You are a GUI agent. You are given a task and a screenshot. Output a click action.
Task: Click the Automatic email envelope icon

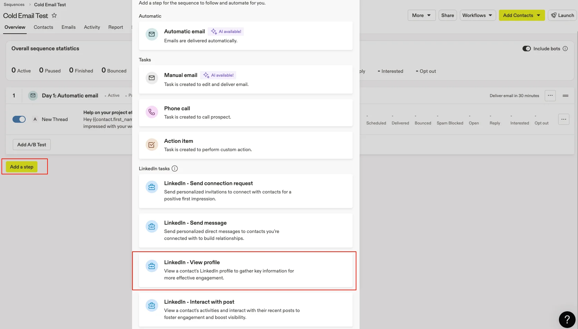152,34
